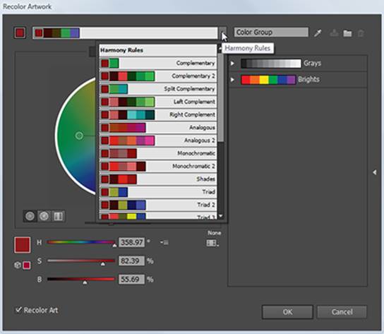The height and width of the screenshot is (334, 384).
Task: Click green handle on the color wheel
Action: click(79, 136)
